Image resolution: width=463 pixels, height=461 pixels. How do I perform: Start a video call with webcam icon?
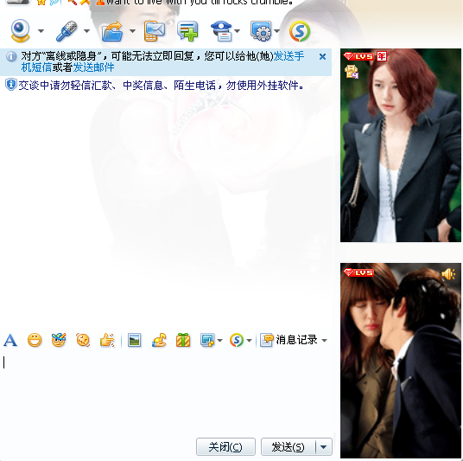pyautogui.click(x=20, y=31)
